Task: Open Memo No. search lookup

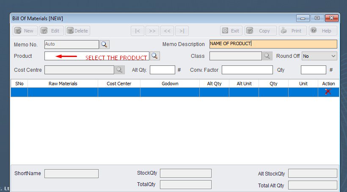Action: click(x=105, y=44)
